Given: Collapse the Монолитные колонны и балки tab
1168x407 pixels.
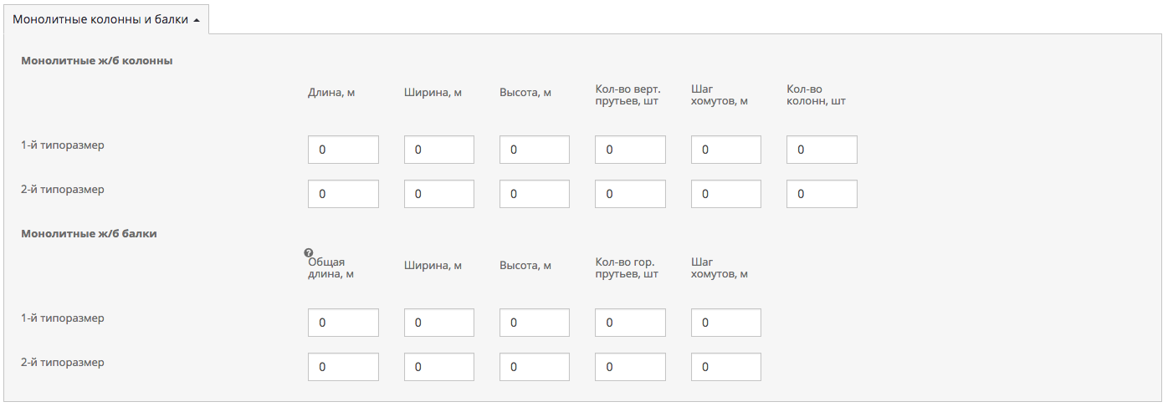Looking at the screenshot, I should click(x=105, y=18).
